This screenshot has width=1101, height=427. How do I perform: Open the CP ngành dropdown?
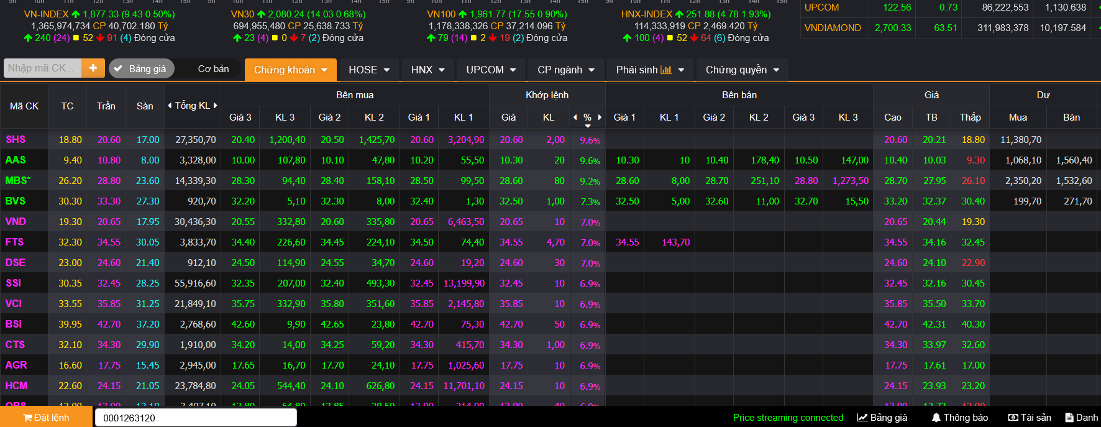click(565, 70)
